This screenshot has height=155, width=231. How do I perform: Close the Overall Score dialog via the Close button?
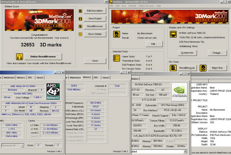coord(95,61)
